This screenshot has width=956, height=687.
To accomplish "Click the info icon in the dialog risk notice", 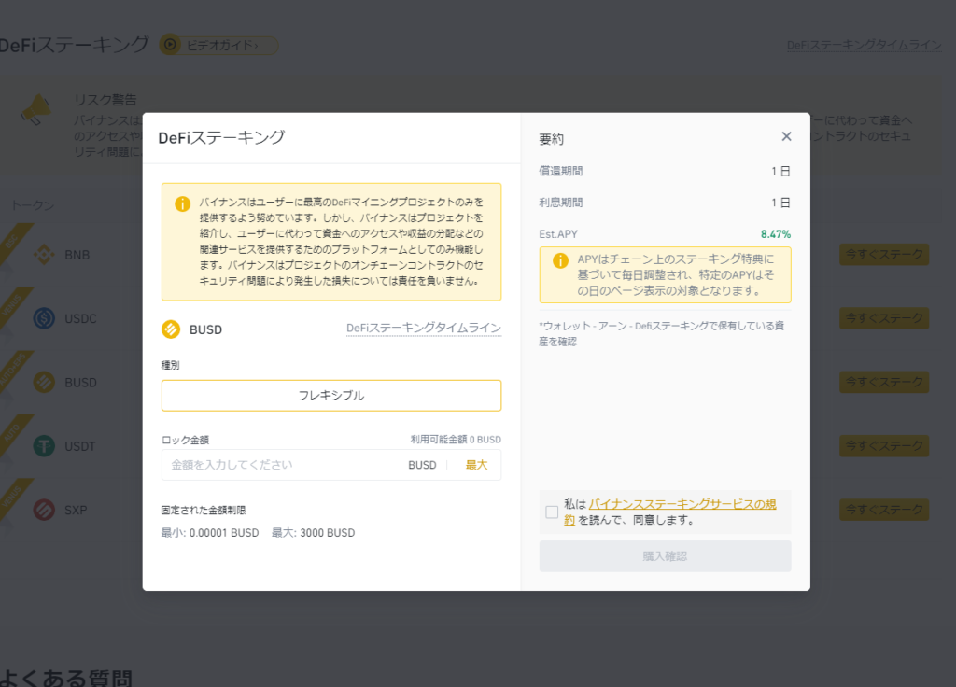I will (182, 203).
